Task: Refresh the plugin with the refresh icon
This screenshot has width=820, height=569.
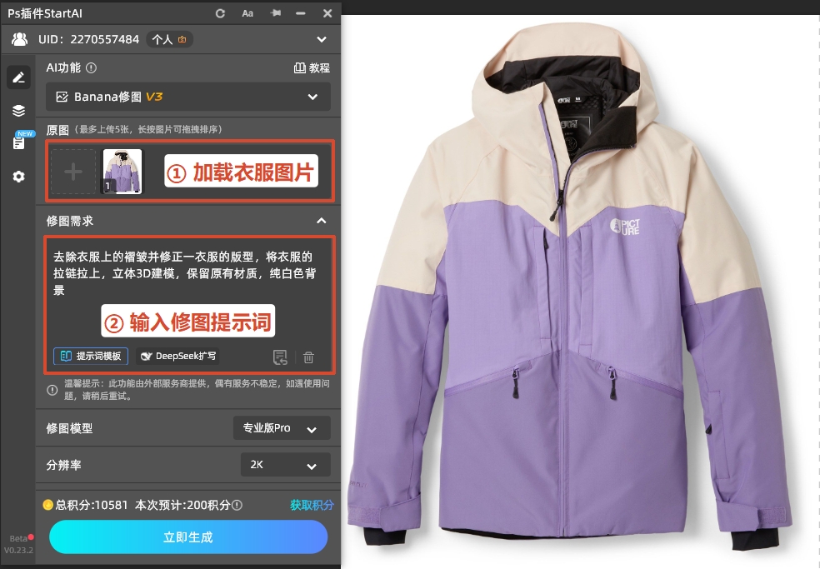Action: pos(219,12)
